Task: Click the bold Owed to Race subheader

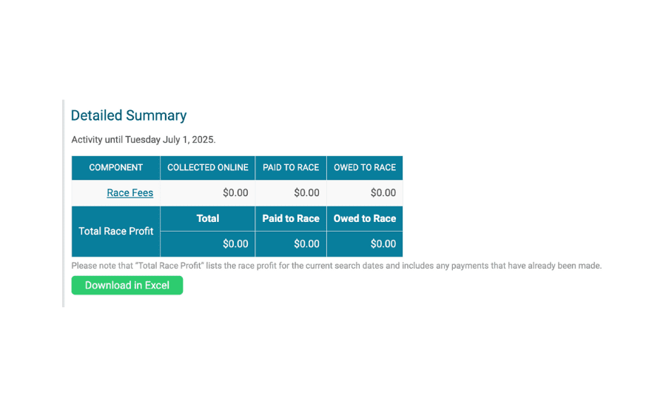Action: point(365,219)
